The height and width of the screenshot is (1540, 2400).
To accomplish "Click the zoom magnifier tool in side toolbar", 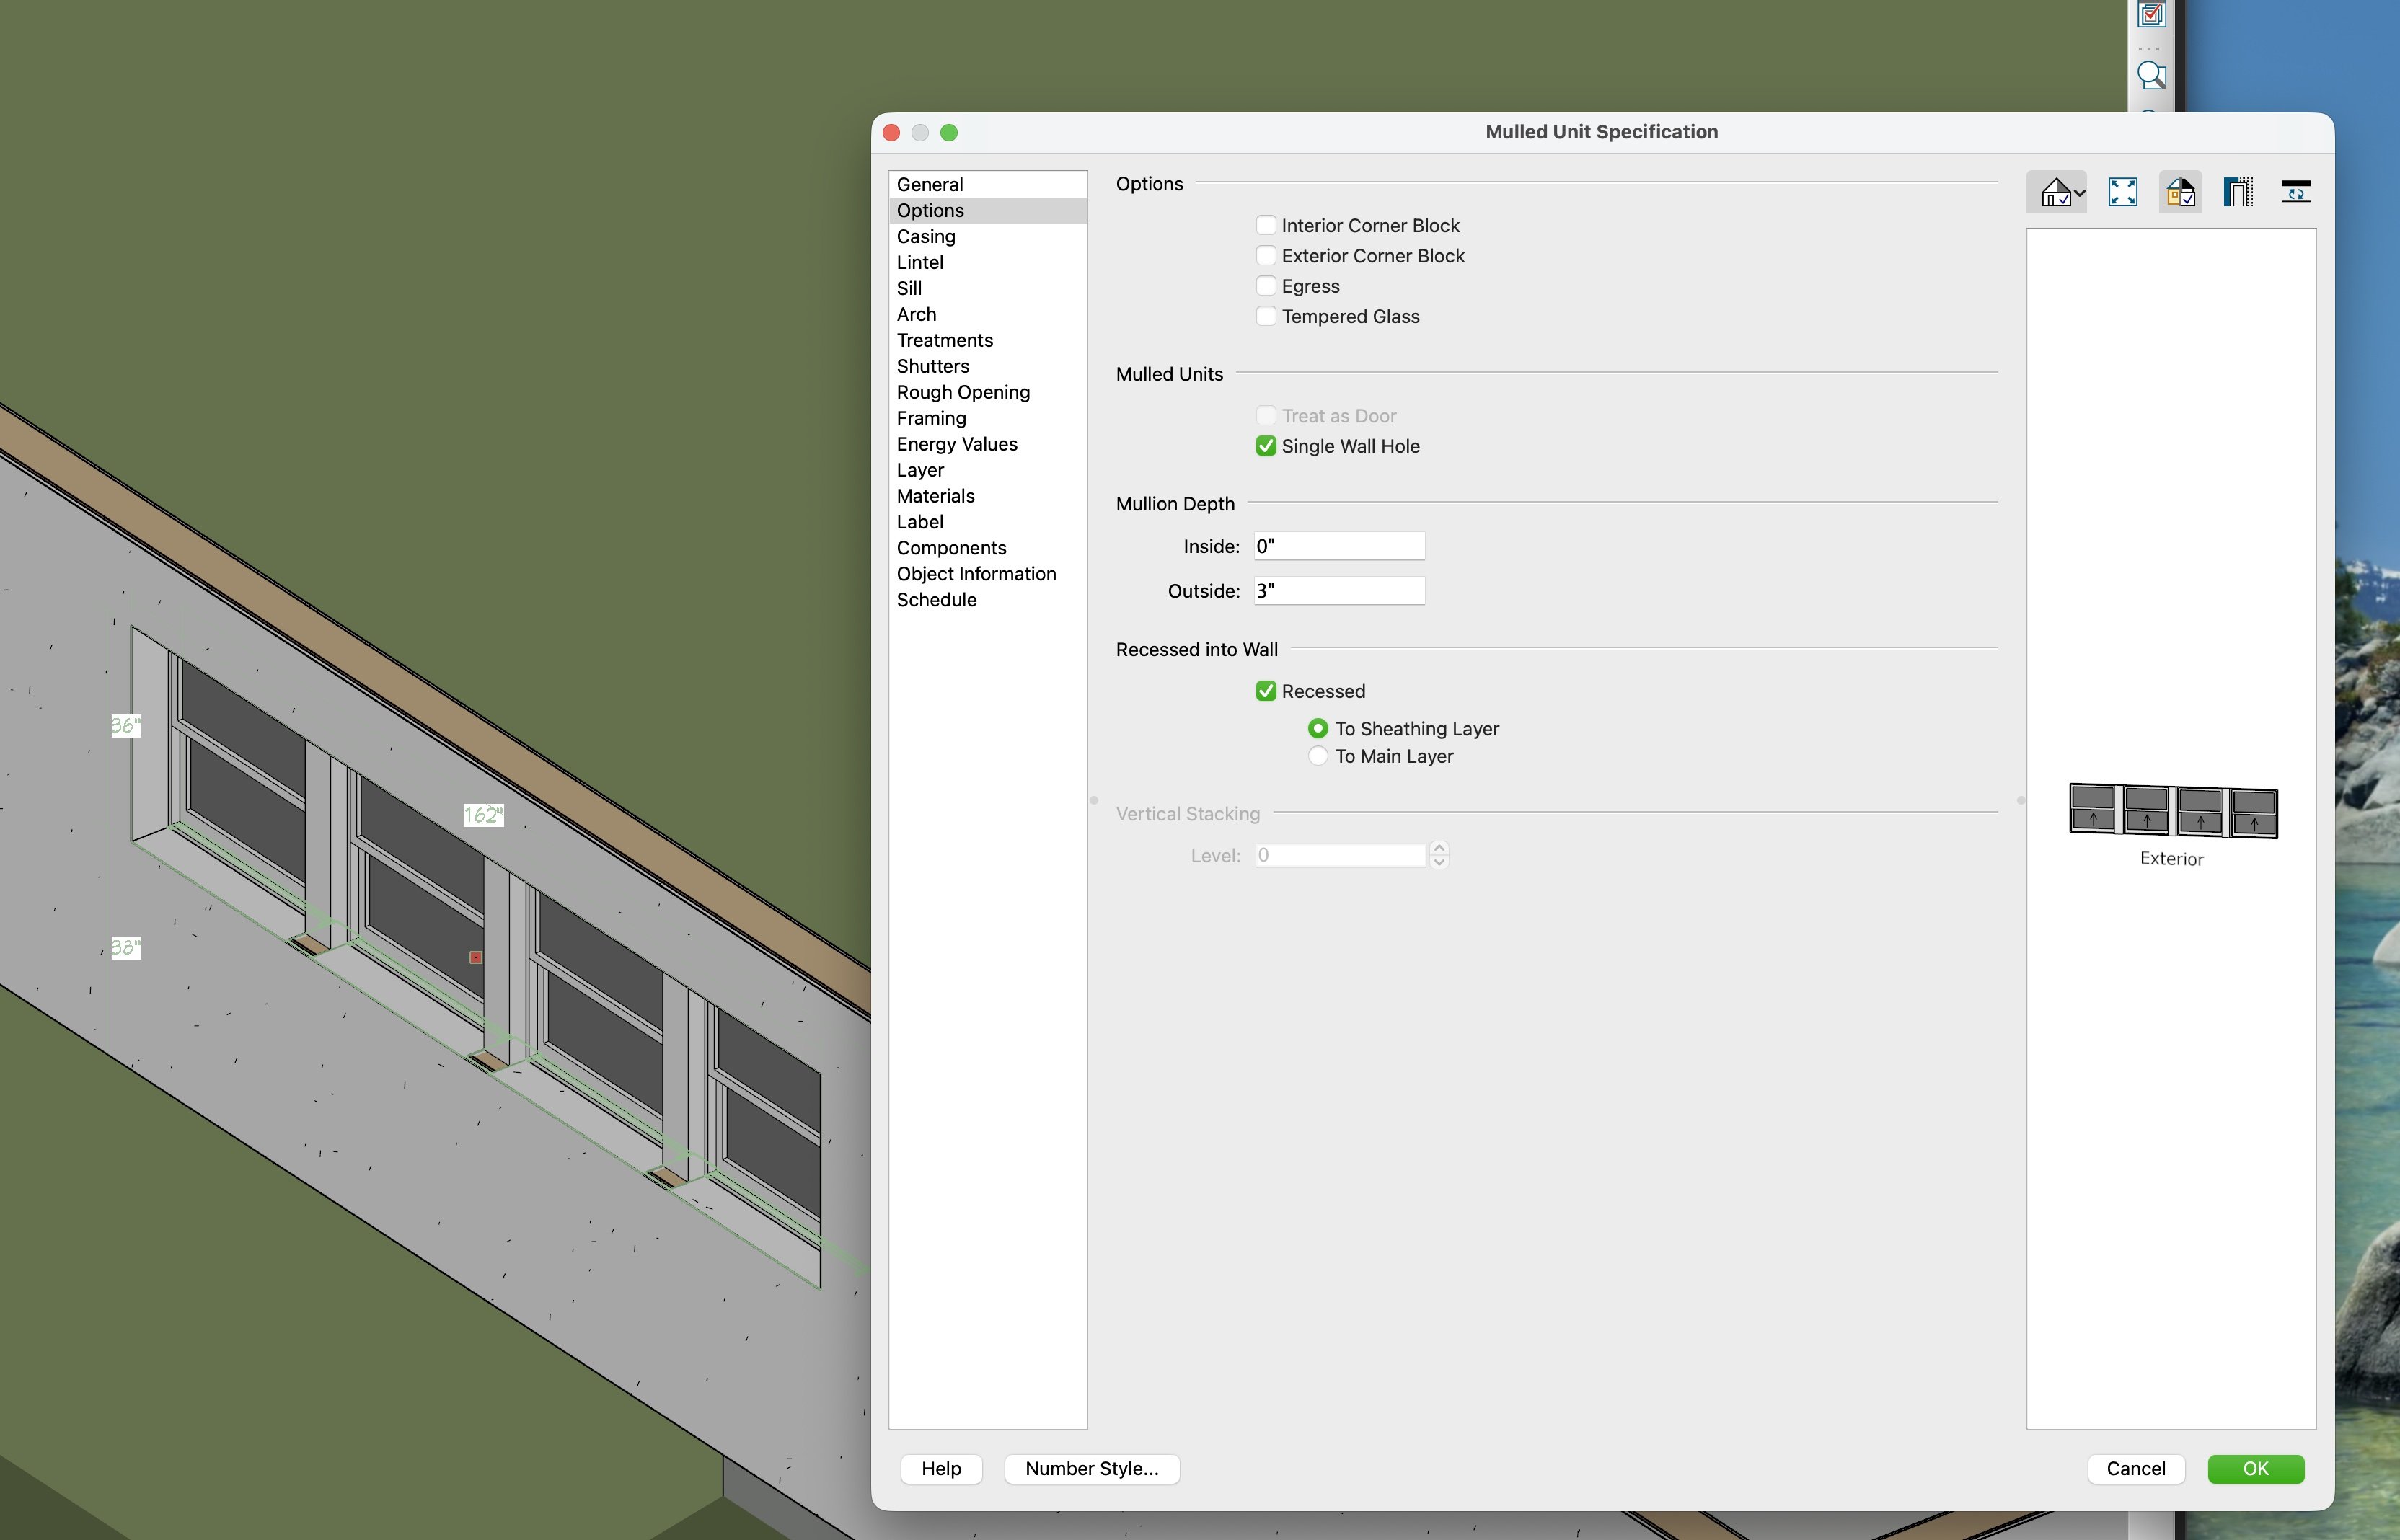I will tap(2151, 76).
